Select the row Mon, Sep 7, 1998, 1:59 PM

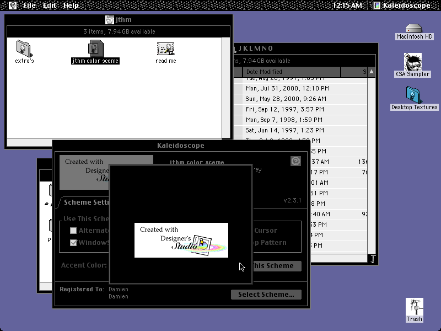pos(300,120)
